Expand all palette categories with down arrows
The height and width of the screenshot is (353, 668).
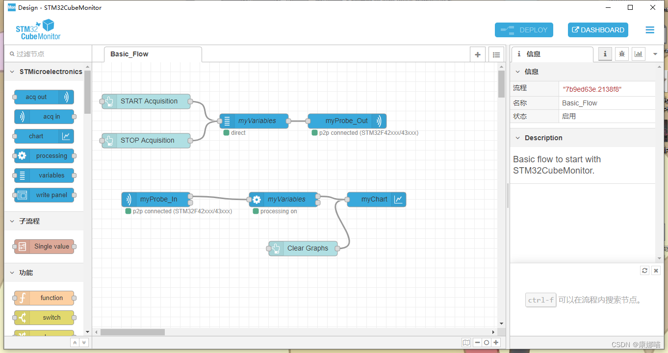pos(84,343)
